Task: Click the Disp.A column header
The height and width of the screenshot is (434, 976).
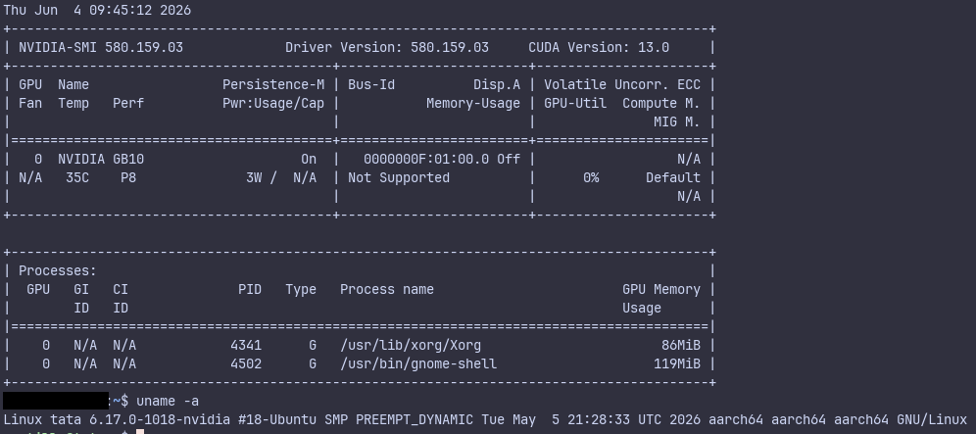Action: click(497, 84)
